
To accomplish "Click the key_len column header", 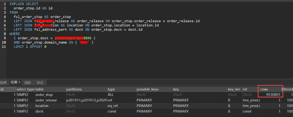I will (x=235, y=89).
